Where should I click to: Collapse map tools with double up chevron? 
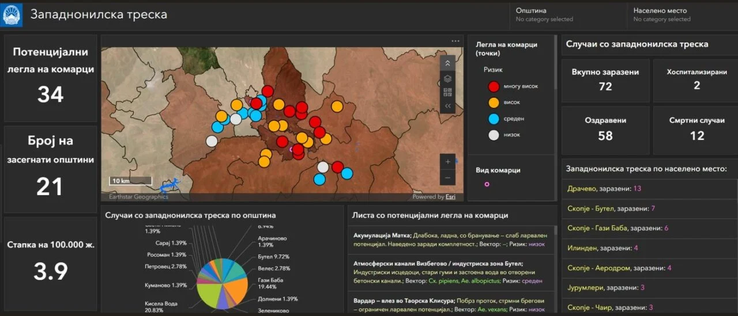pyautogui.click(x=448, y=63)
